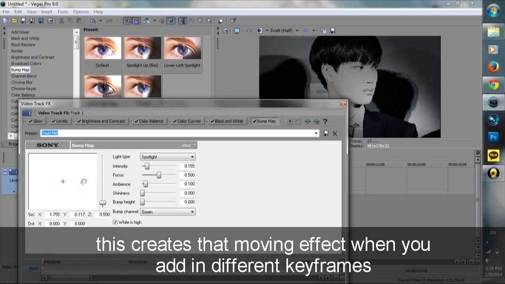Open Video Preview external monitor icon
This screenshot has height=284, width=505.
point(237,30)
